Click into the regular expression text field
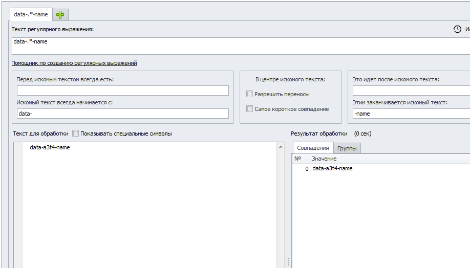Screen dimensions: 470x268 click(241, 46)
